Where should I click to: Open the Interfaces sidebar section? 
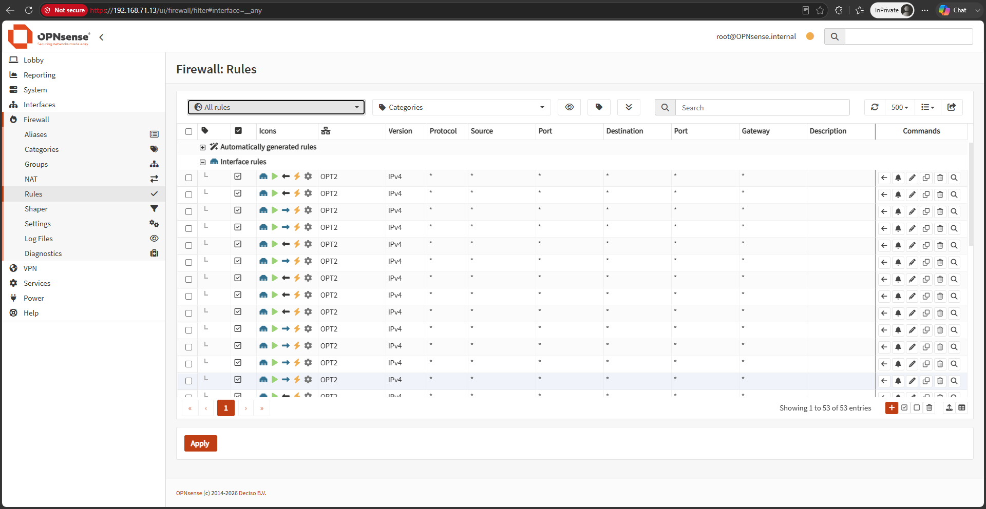[39, 105]
